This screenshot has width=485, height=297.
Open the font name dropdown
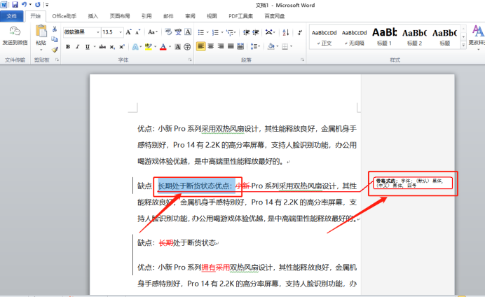click(97, 32)
